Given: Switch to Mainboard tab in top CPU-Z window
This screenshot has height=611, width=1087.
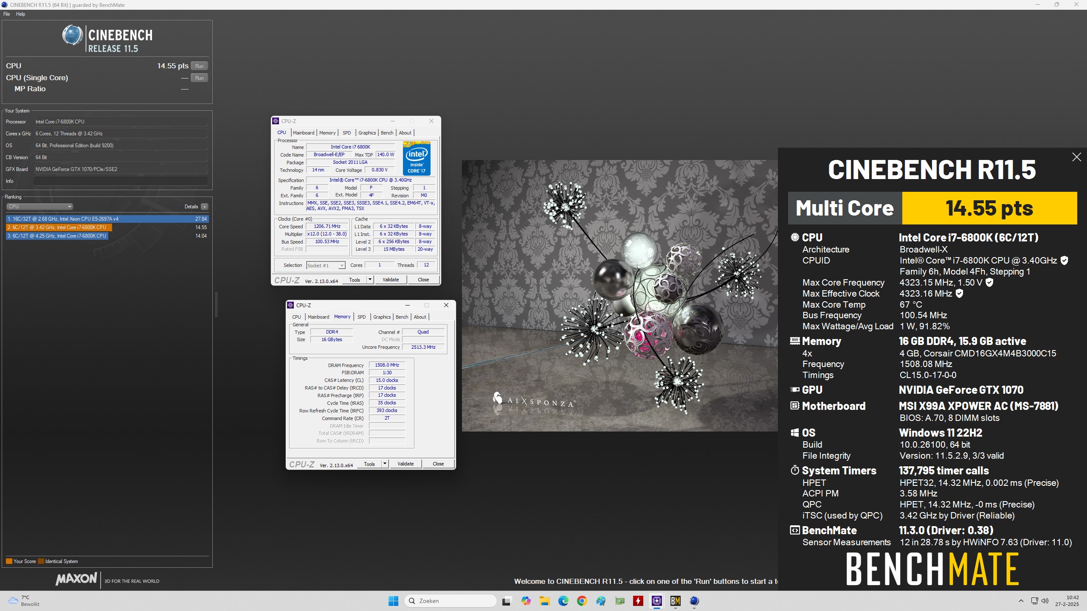Looking at the screenshot, I should 304,133.
